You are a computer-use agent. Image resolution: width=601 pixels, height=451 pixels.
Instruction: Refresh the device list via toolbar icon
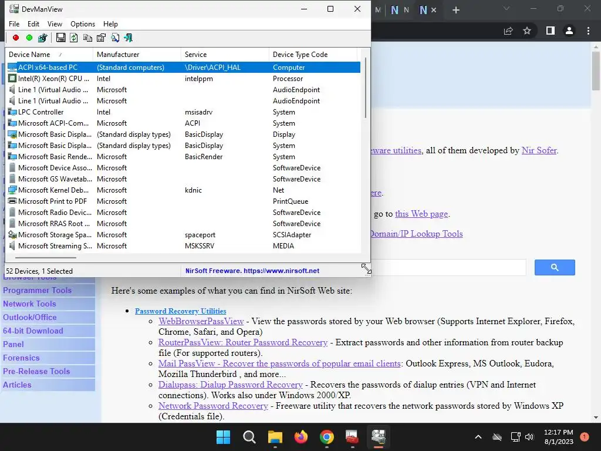click(74, 38)
